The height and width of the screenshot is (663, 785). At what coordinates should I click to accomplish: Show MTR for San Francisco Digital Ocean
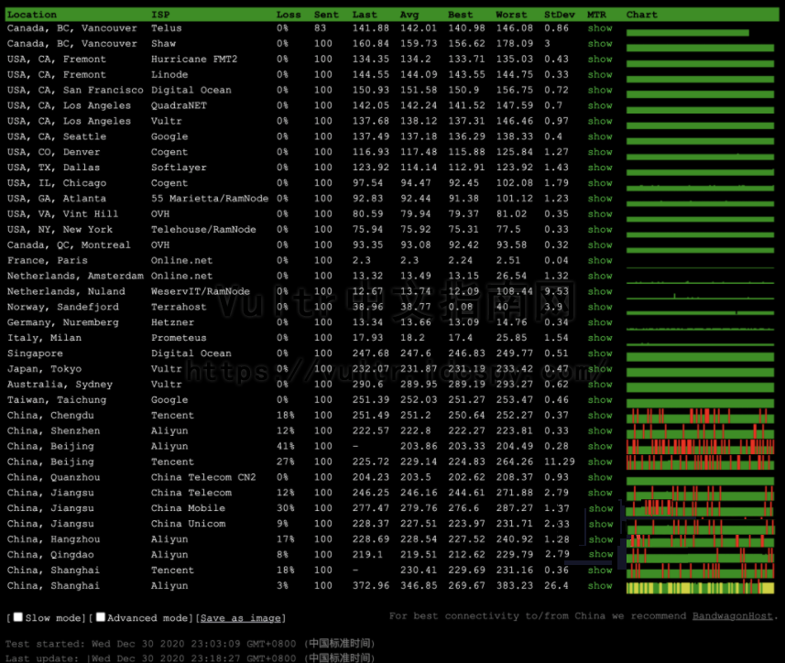(600, 90)
